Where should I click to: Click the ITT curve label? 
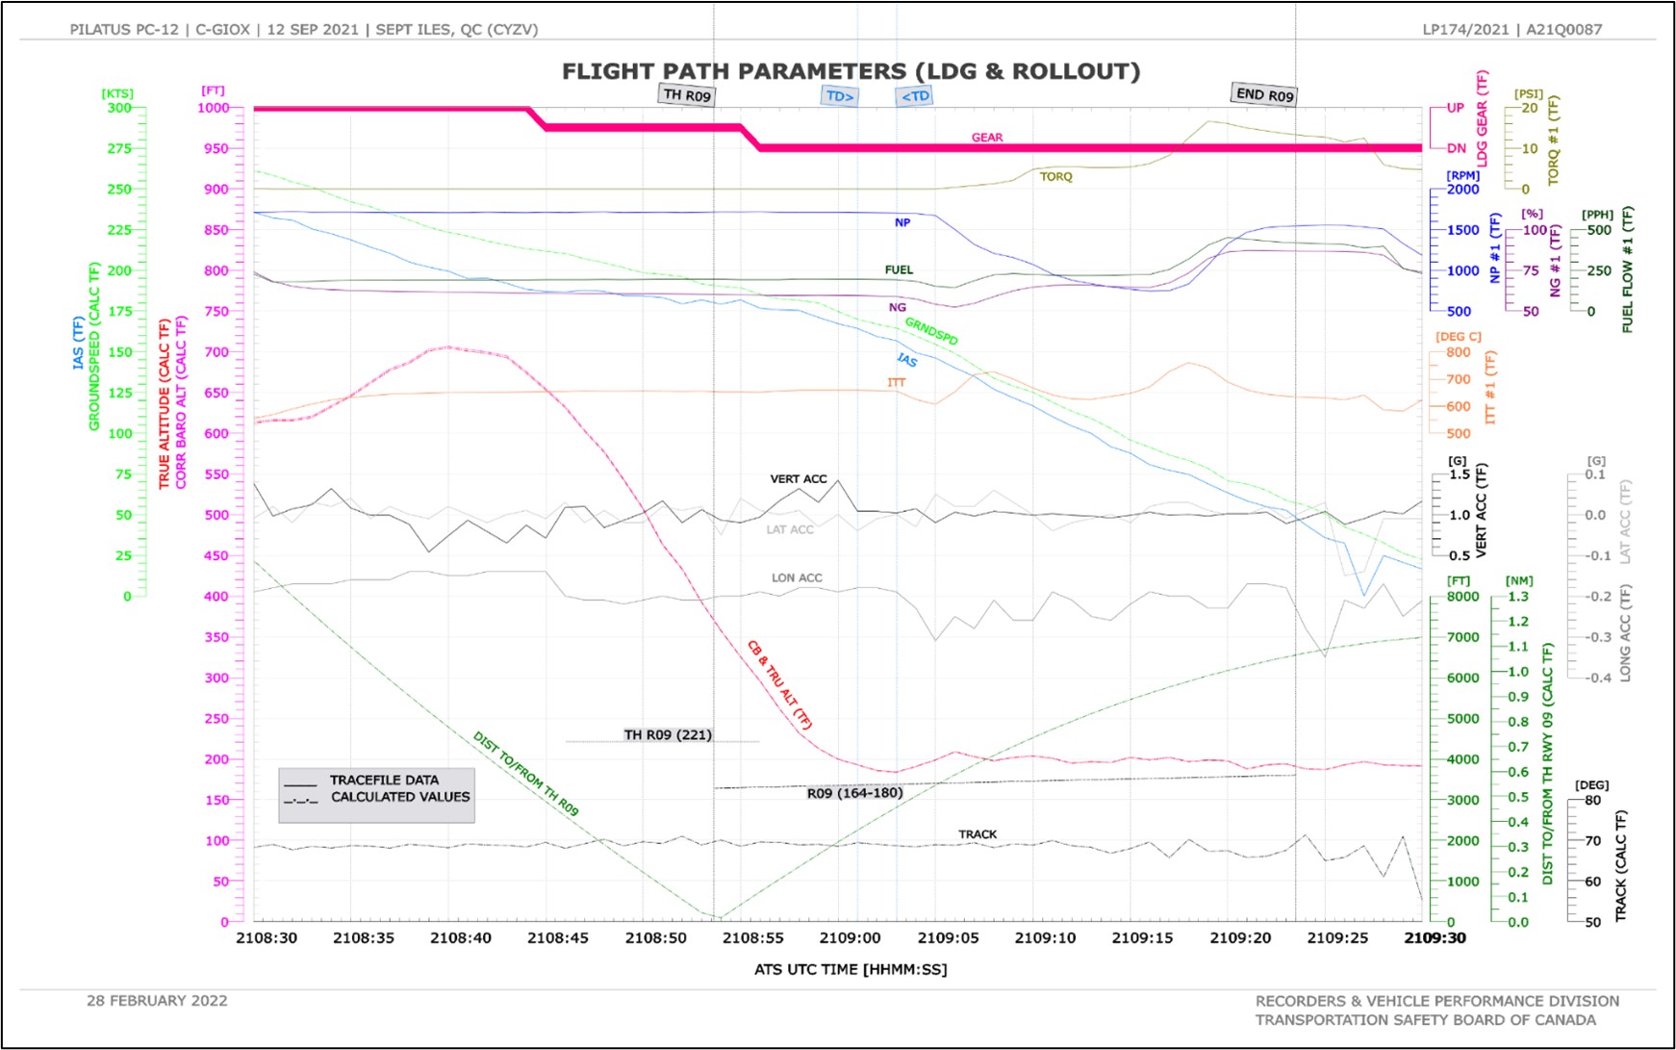tap(896, 383)
